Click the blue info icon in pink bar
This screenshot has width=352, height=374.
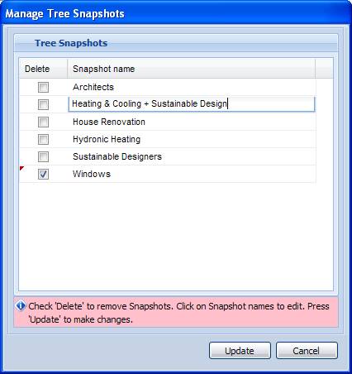(21, 305)
